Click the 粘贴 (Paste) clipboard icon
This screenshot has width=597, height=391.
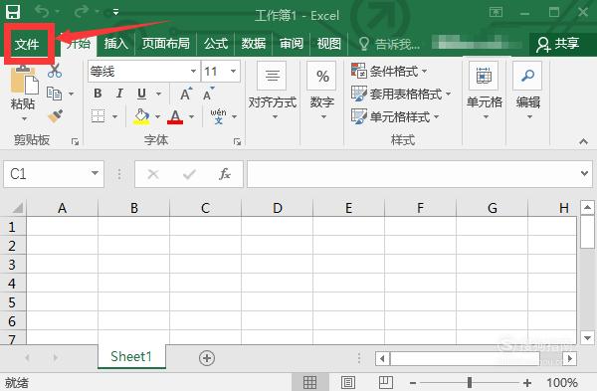point(24,80)
